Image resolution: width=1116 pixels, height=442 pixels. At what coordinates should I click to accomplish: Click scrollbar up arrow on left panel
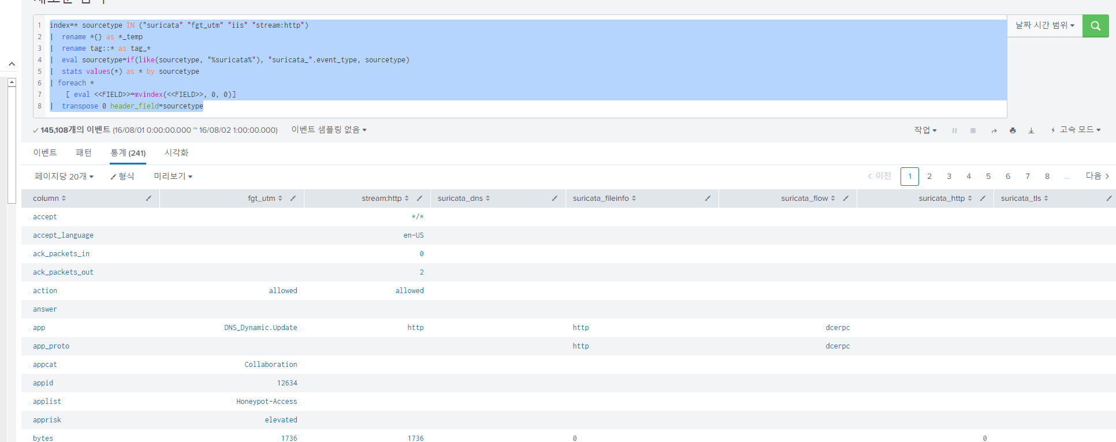coord(12,83)
